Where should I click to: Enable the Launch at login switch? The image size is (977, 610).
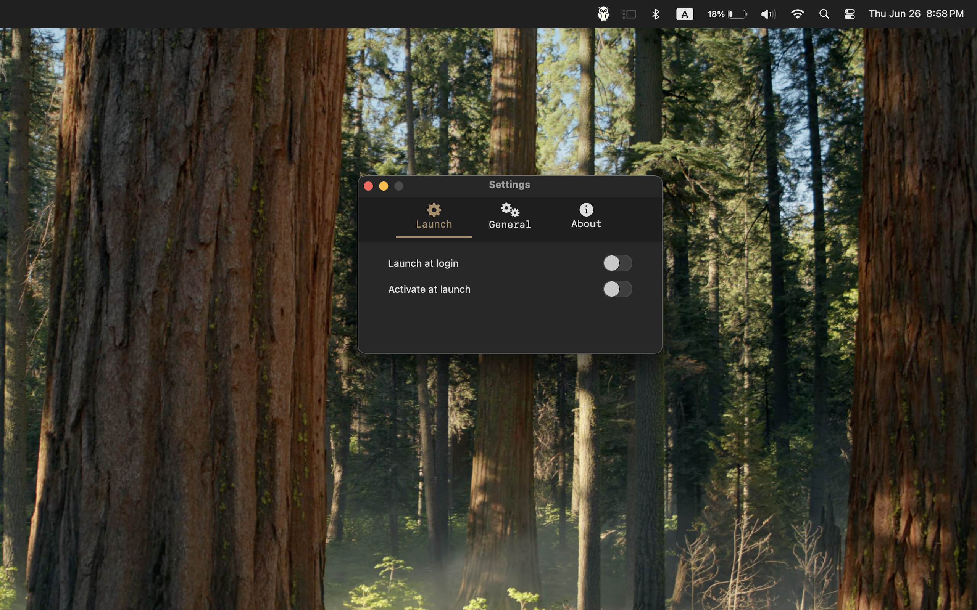[617, 263]
